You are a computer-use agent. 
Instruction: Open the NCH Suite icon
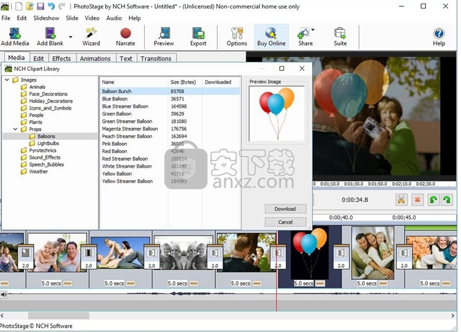340,36
